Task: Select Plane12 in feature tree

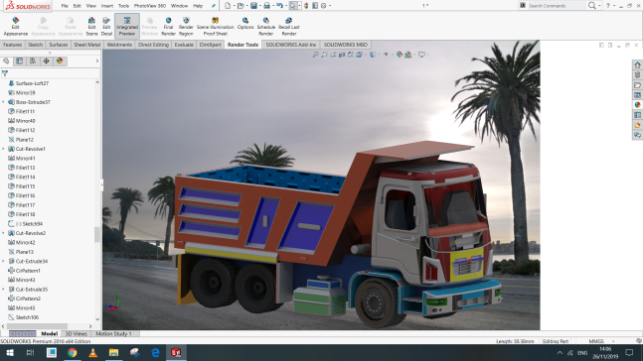Action: 25,140
